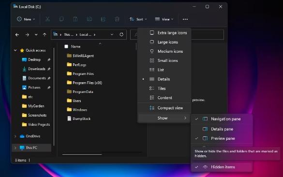Click the Share icon in toolbar
This screenshot has height=177, width=283.
coord(103,19)
